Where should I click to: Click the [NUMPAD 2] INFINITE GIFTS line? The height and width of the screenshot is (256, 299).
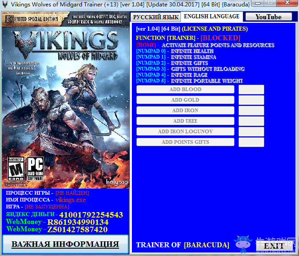click(x=172, y=63)
